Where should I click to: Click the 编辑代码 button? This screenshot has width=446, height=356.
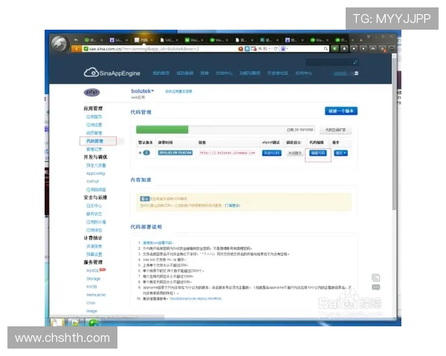(x=317, y=153)
